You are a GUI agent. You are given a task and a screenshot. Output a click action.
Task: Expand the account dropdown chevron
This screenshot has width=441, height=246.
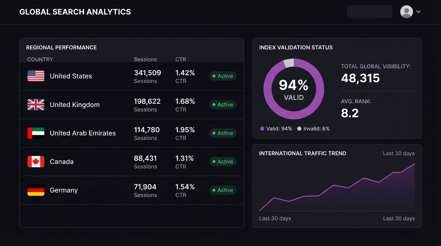tap(418, 12)
